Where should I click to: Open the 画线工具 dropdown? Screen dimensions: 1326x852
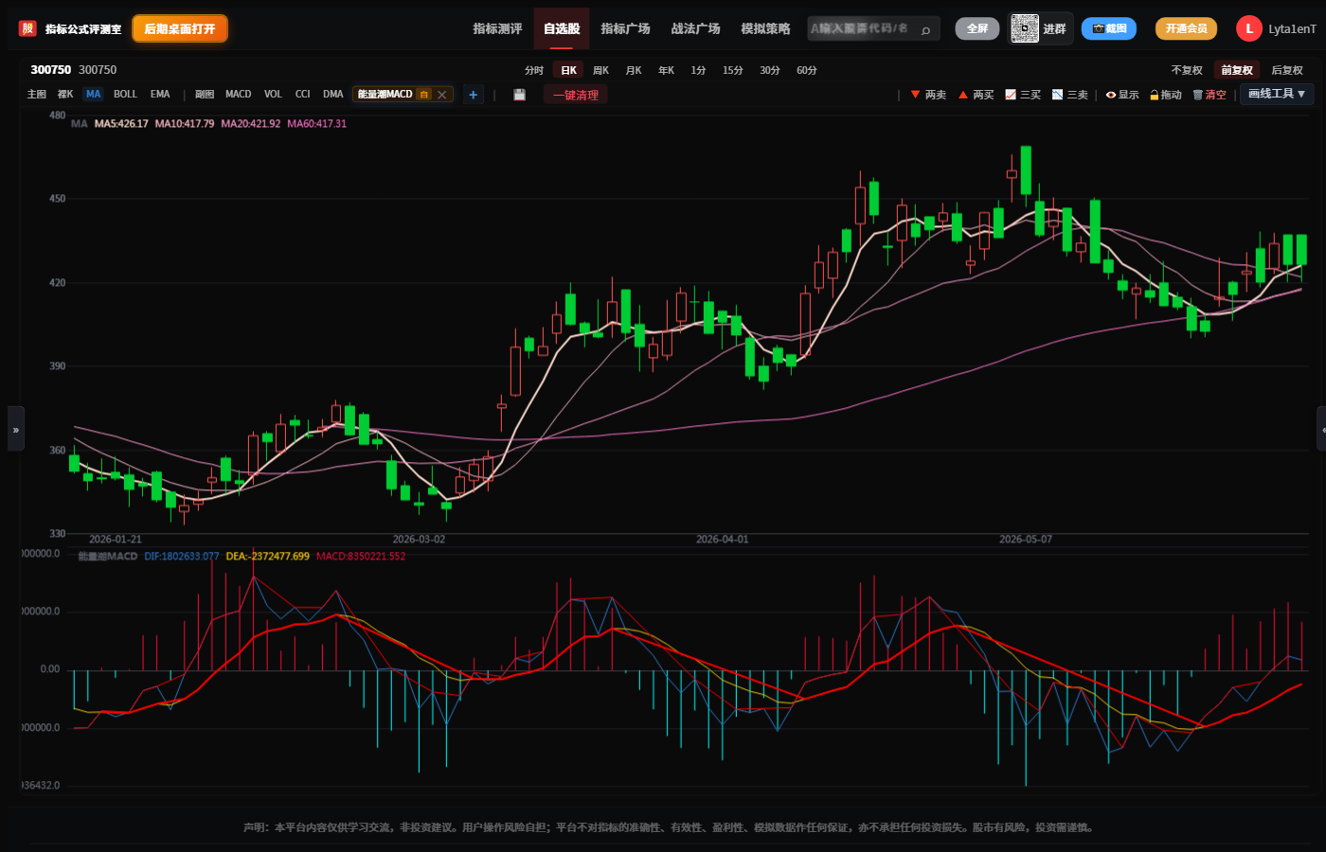pyautogui.click(x=1277, y=94)
